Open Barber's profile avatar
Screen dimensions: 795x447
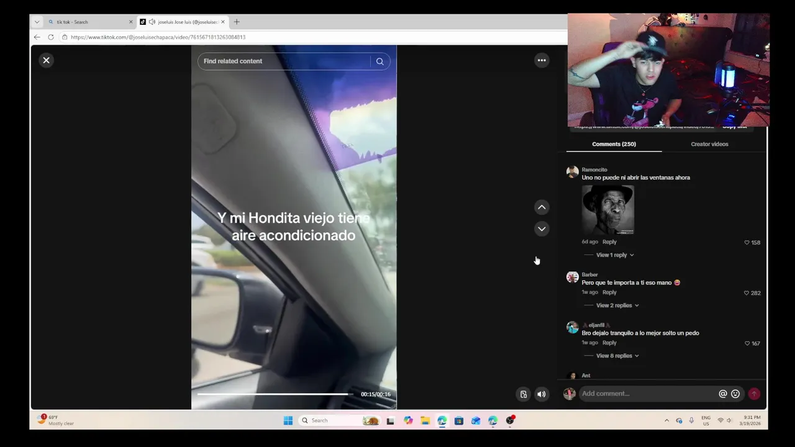point(573,277)
